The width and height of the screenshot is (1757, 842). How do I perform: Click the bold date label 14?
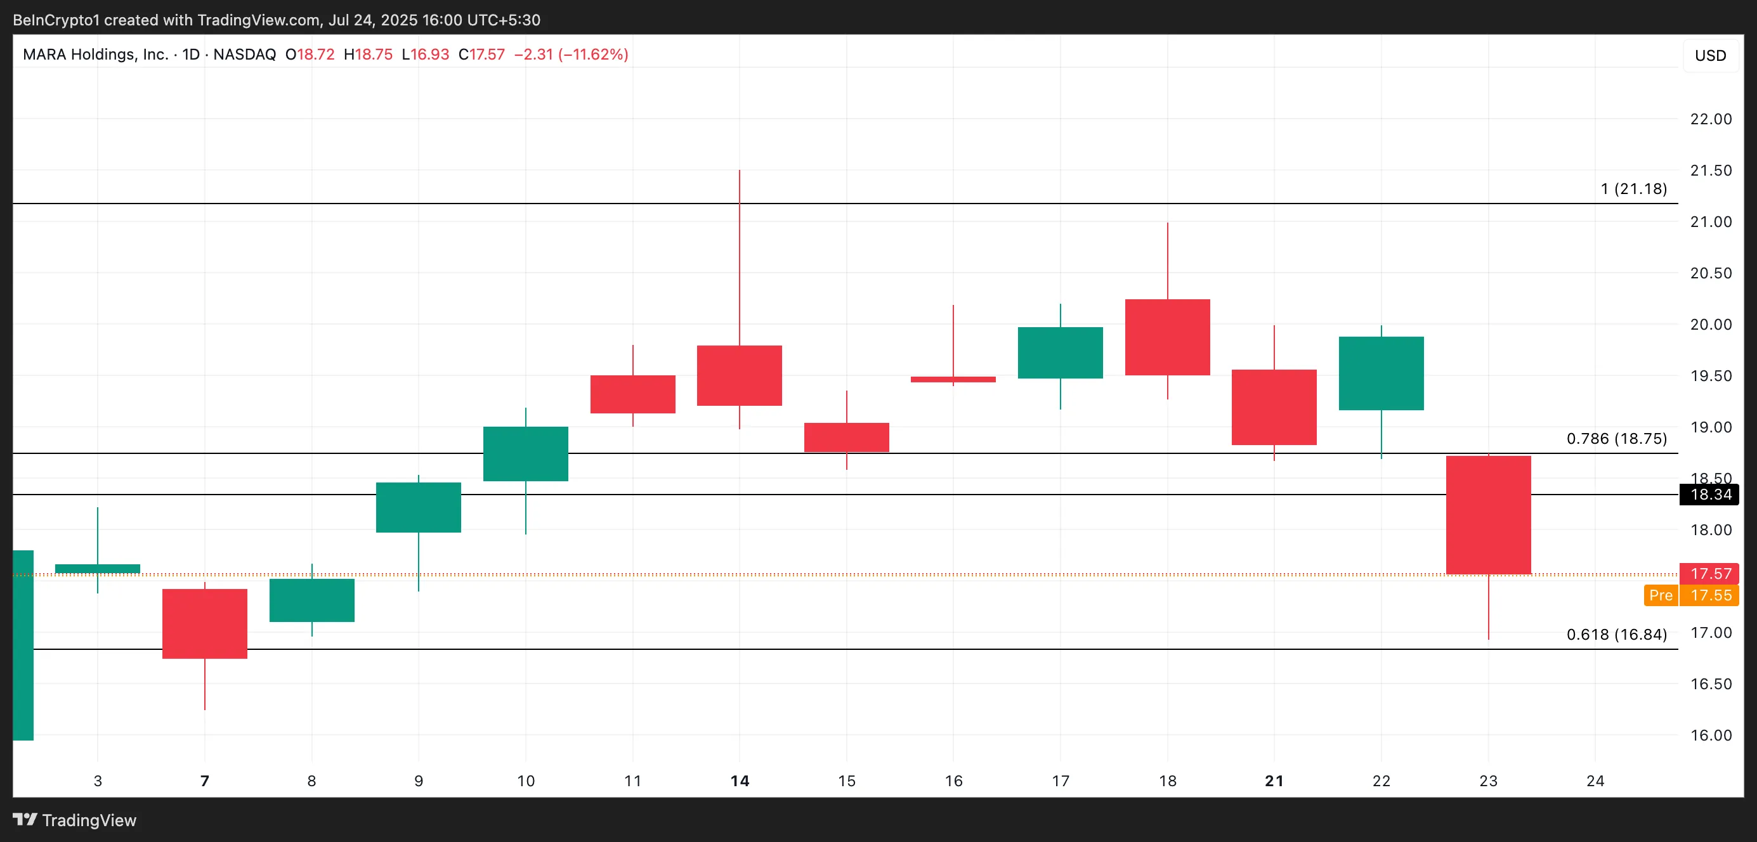(740, 780)
